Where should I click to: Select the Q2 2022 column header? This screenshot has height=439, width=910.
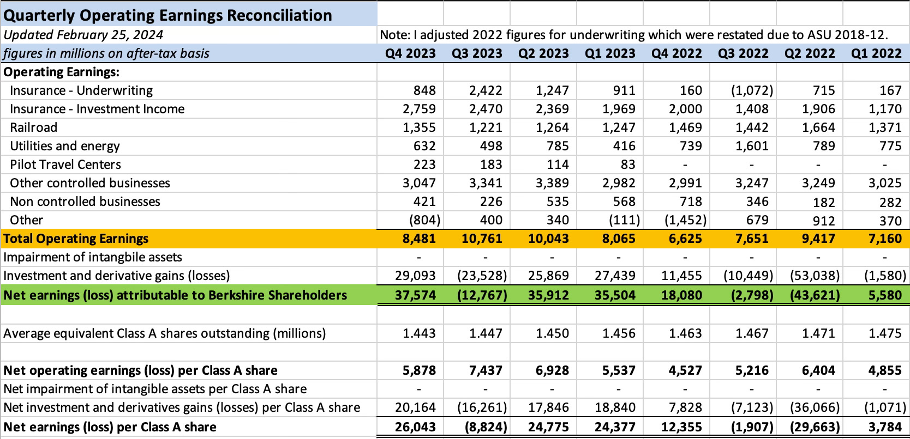810,53
